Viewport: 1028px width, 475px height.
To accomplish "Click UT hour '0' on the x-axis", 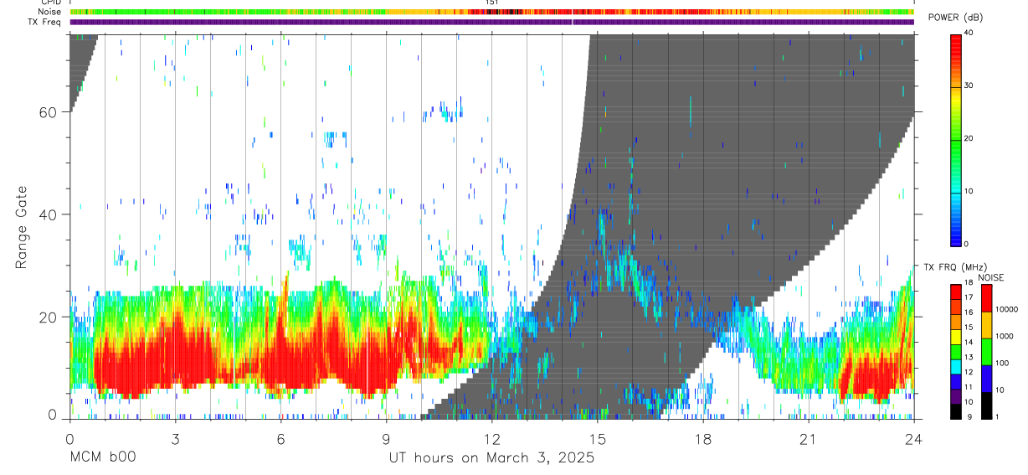I will [x=69, y=438].
